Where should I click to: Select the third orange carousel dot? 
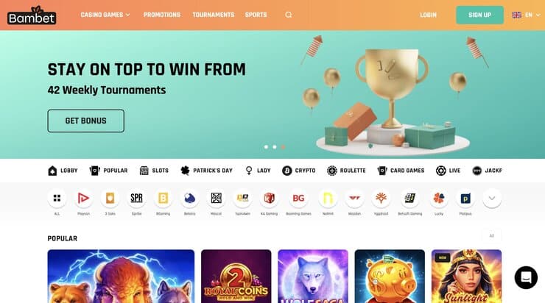tap(284, 147)
